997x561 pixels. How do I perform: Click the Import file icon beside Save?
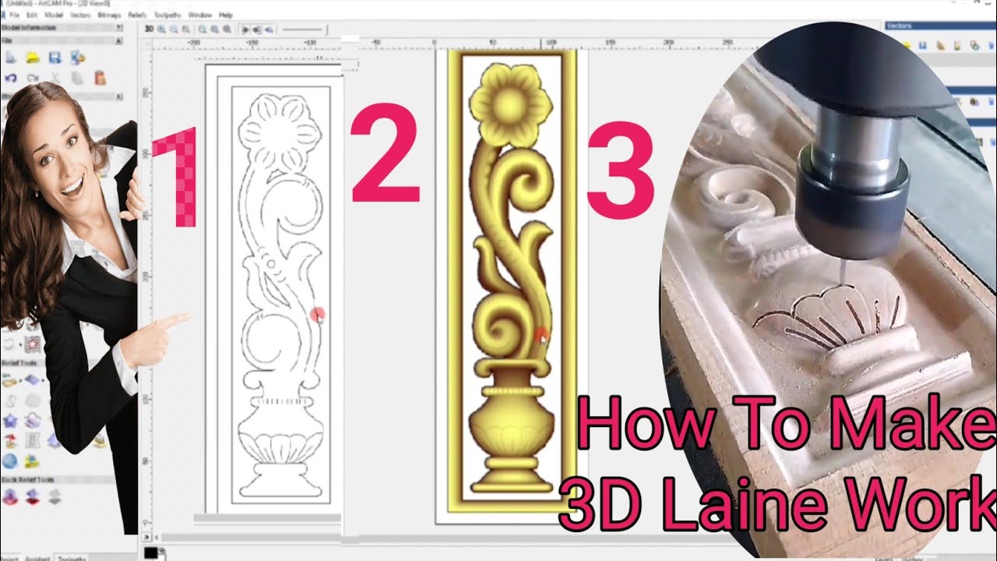point(77,57)
